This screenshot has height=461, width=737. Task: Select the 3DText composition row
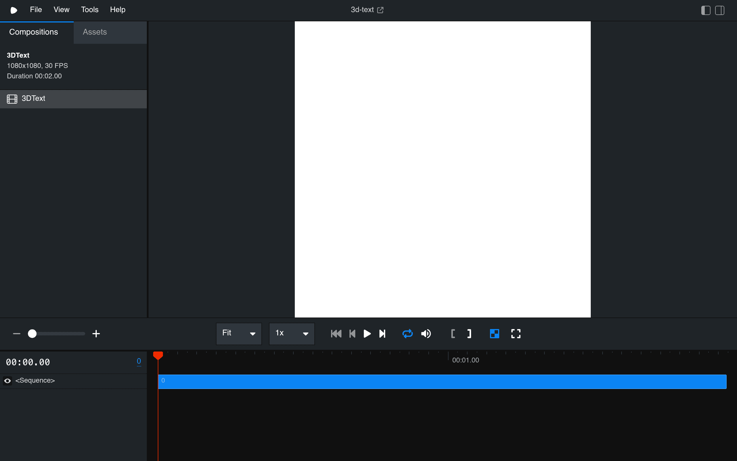pyautogui.click(x=73, y=99)
